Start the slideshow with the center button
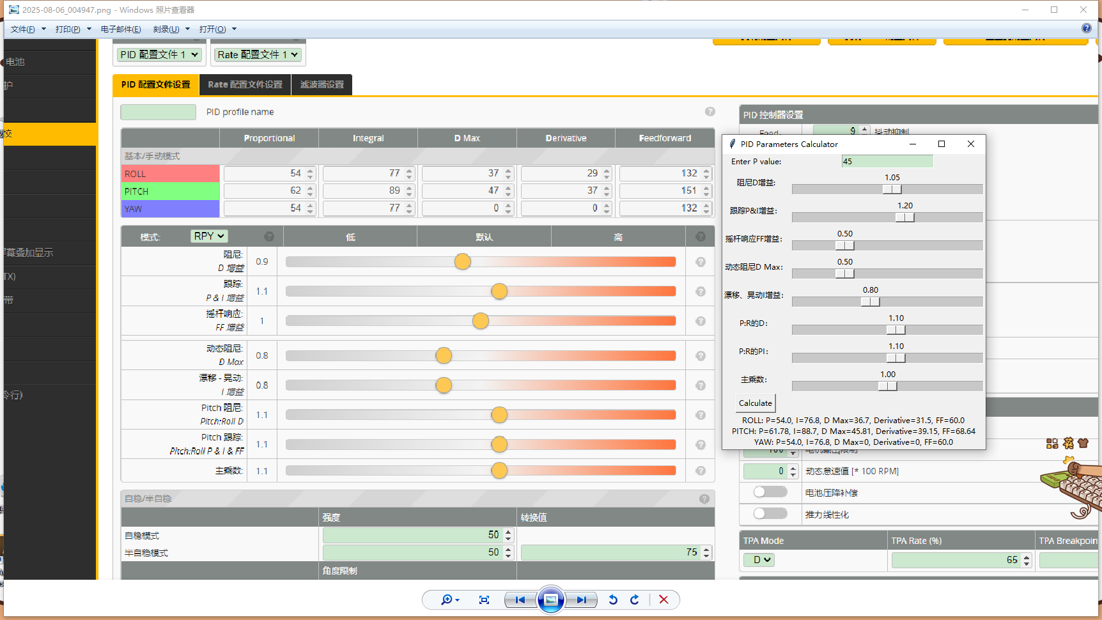Image resolution: width=1102 pixels, height=620 pixels. (550, 600)
